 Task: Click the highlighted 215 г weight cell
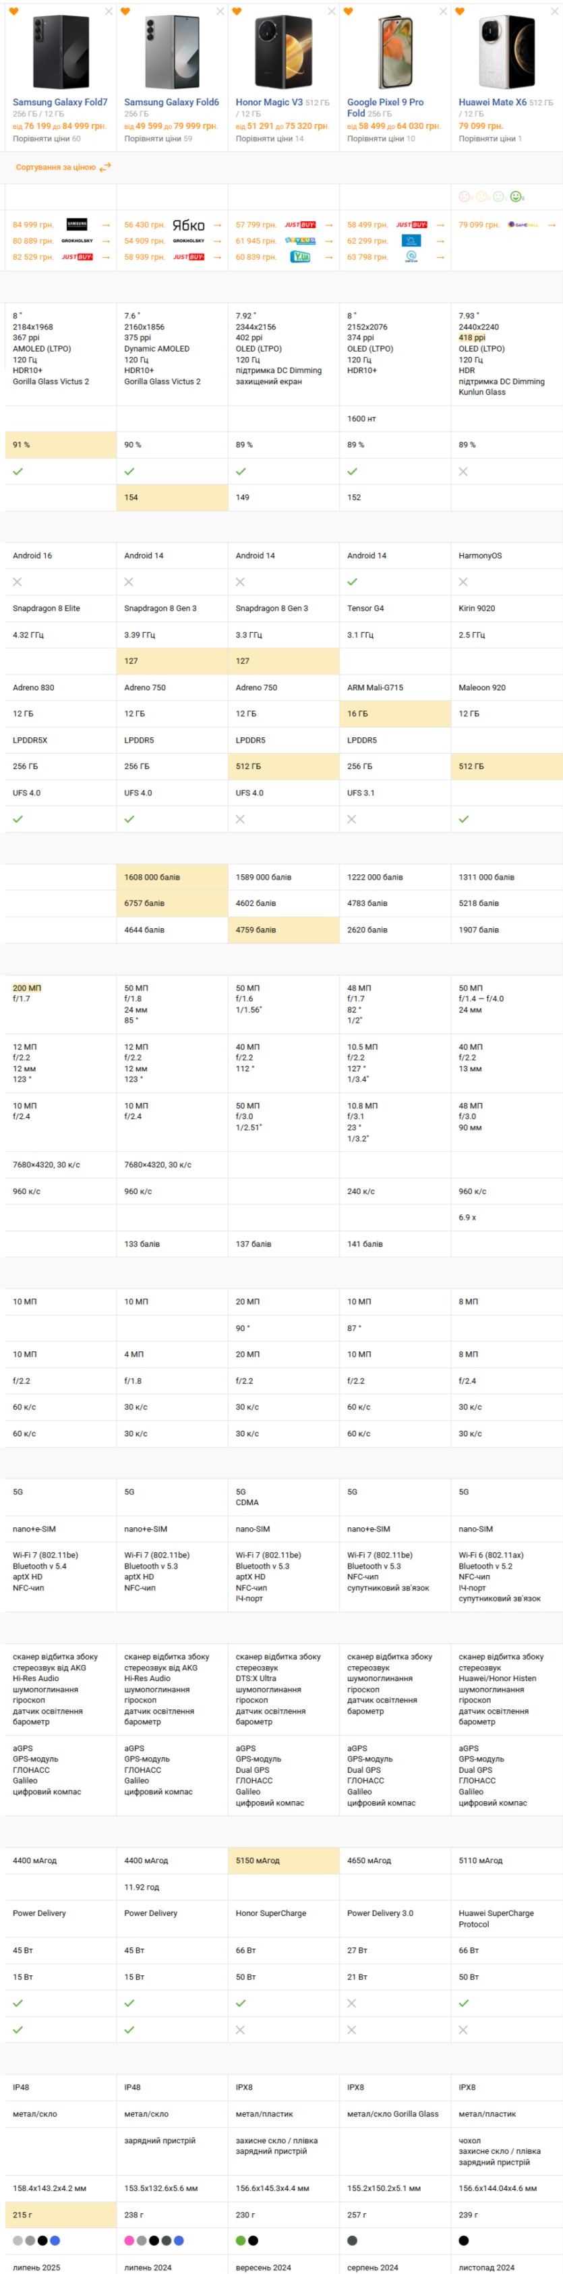[x=61, y=2215]
